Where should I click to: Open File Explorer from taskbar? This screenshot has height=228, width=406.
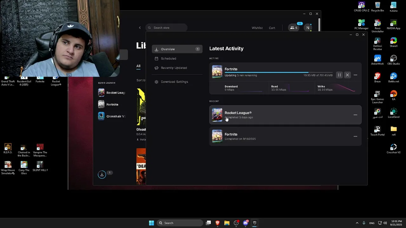(227, 223)
